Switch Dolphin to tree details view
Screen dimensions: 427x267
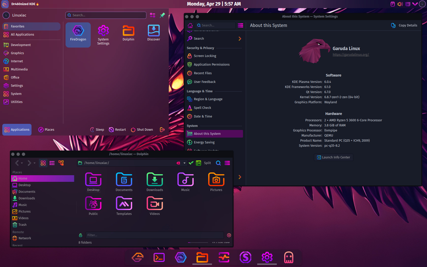coord(61,163)
